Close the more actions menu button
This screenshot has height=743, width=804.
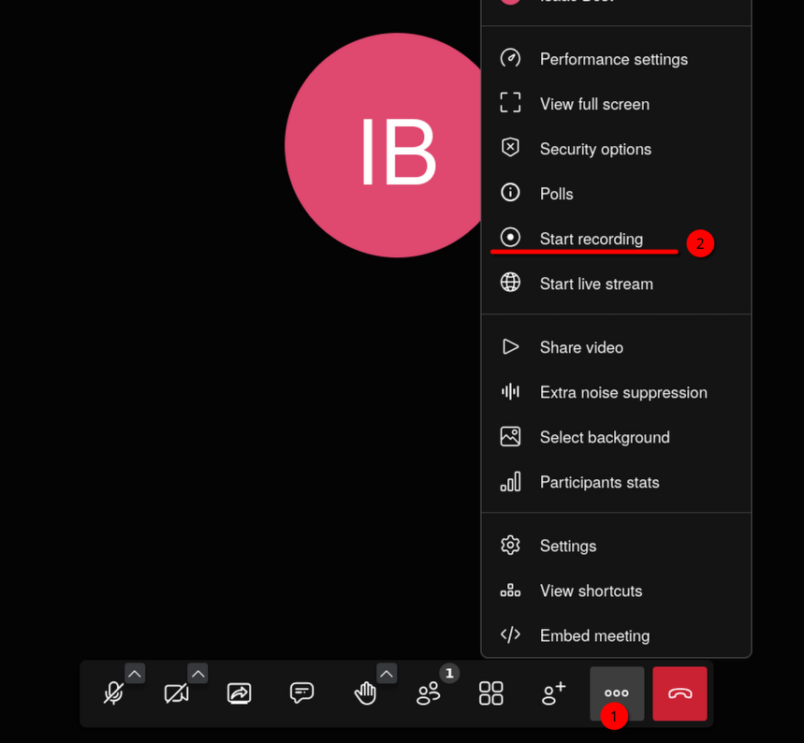[x=617, y=693]
